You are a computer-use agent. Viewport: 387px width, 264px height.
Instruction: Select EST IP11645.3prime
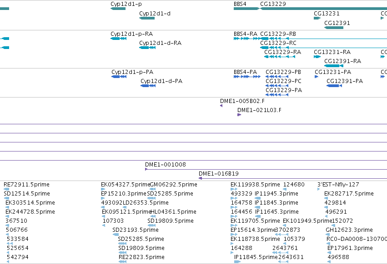point(257,216)
